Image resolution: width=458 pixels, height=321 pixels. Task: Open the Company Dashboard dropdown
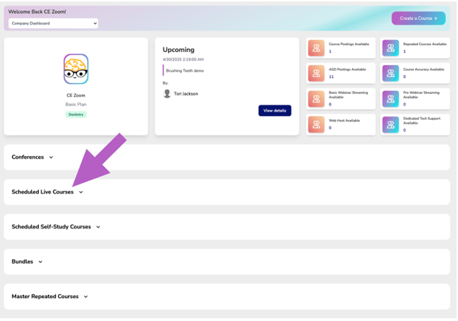54,24
